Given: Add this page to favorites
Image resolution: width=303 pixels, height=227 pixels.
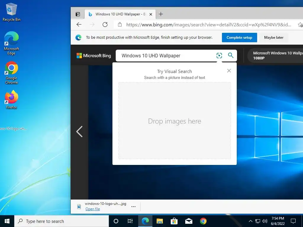Looking at the screenshot, I should [x=300, y=25].
